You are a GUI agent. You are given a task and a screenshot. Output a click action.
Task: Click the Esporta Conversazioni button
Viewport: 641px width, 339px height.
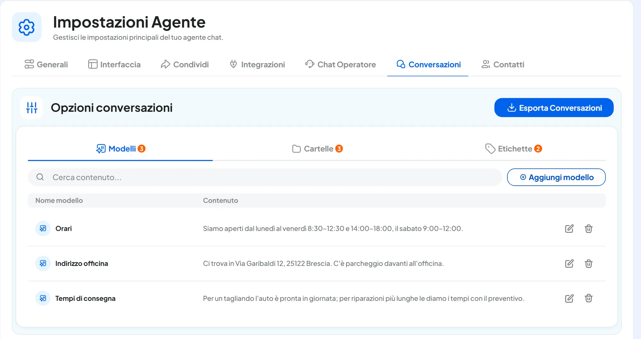point(554,108)
